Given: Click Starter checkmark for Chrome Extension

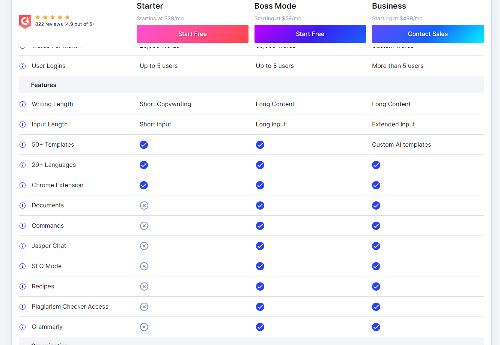Looking at the screenshot, I should pos(144,185).
